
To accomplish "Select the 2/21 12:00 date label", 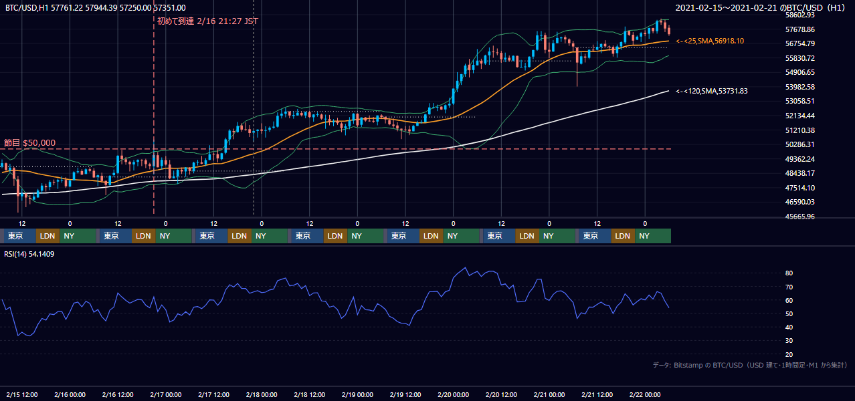I will (597, 395).
